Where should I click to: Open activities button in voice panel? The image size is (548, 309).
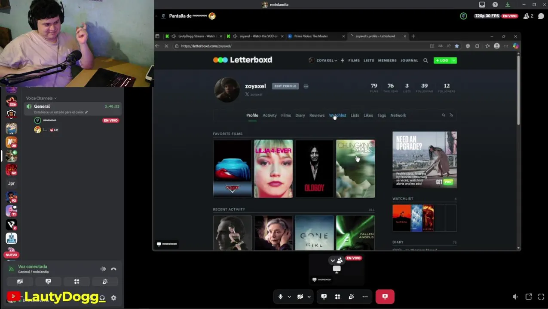click(x=77, y=282)
